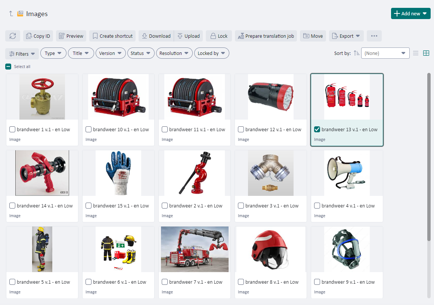
Task: Switch to list view icon
Action: 416,53
